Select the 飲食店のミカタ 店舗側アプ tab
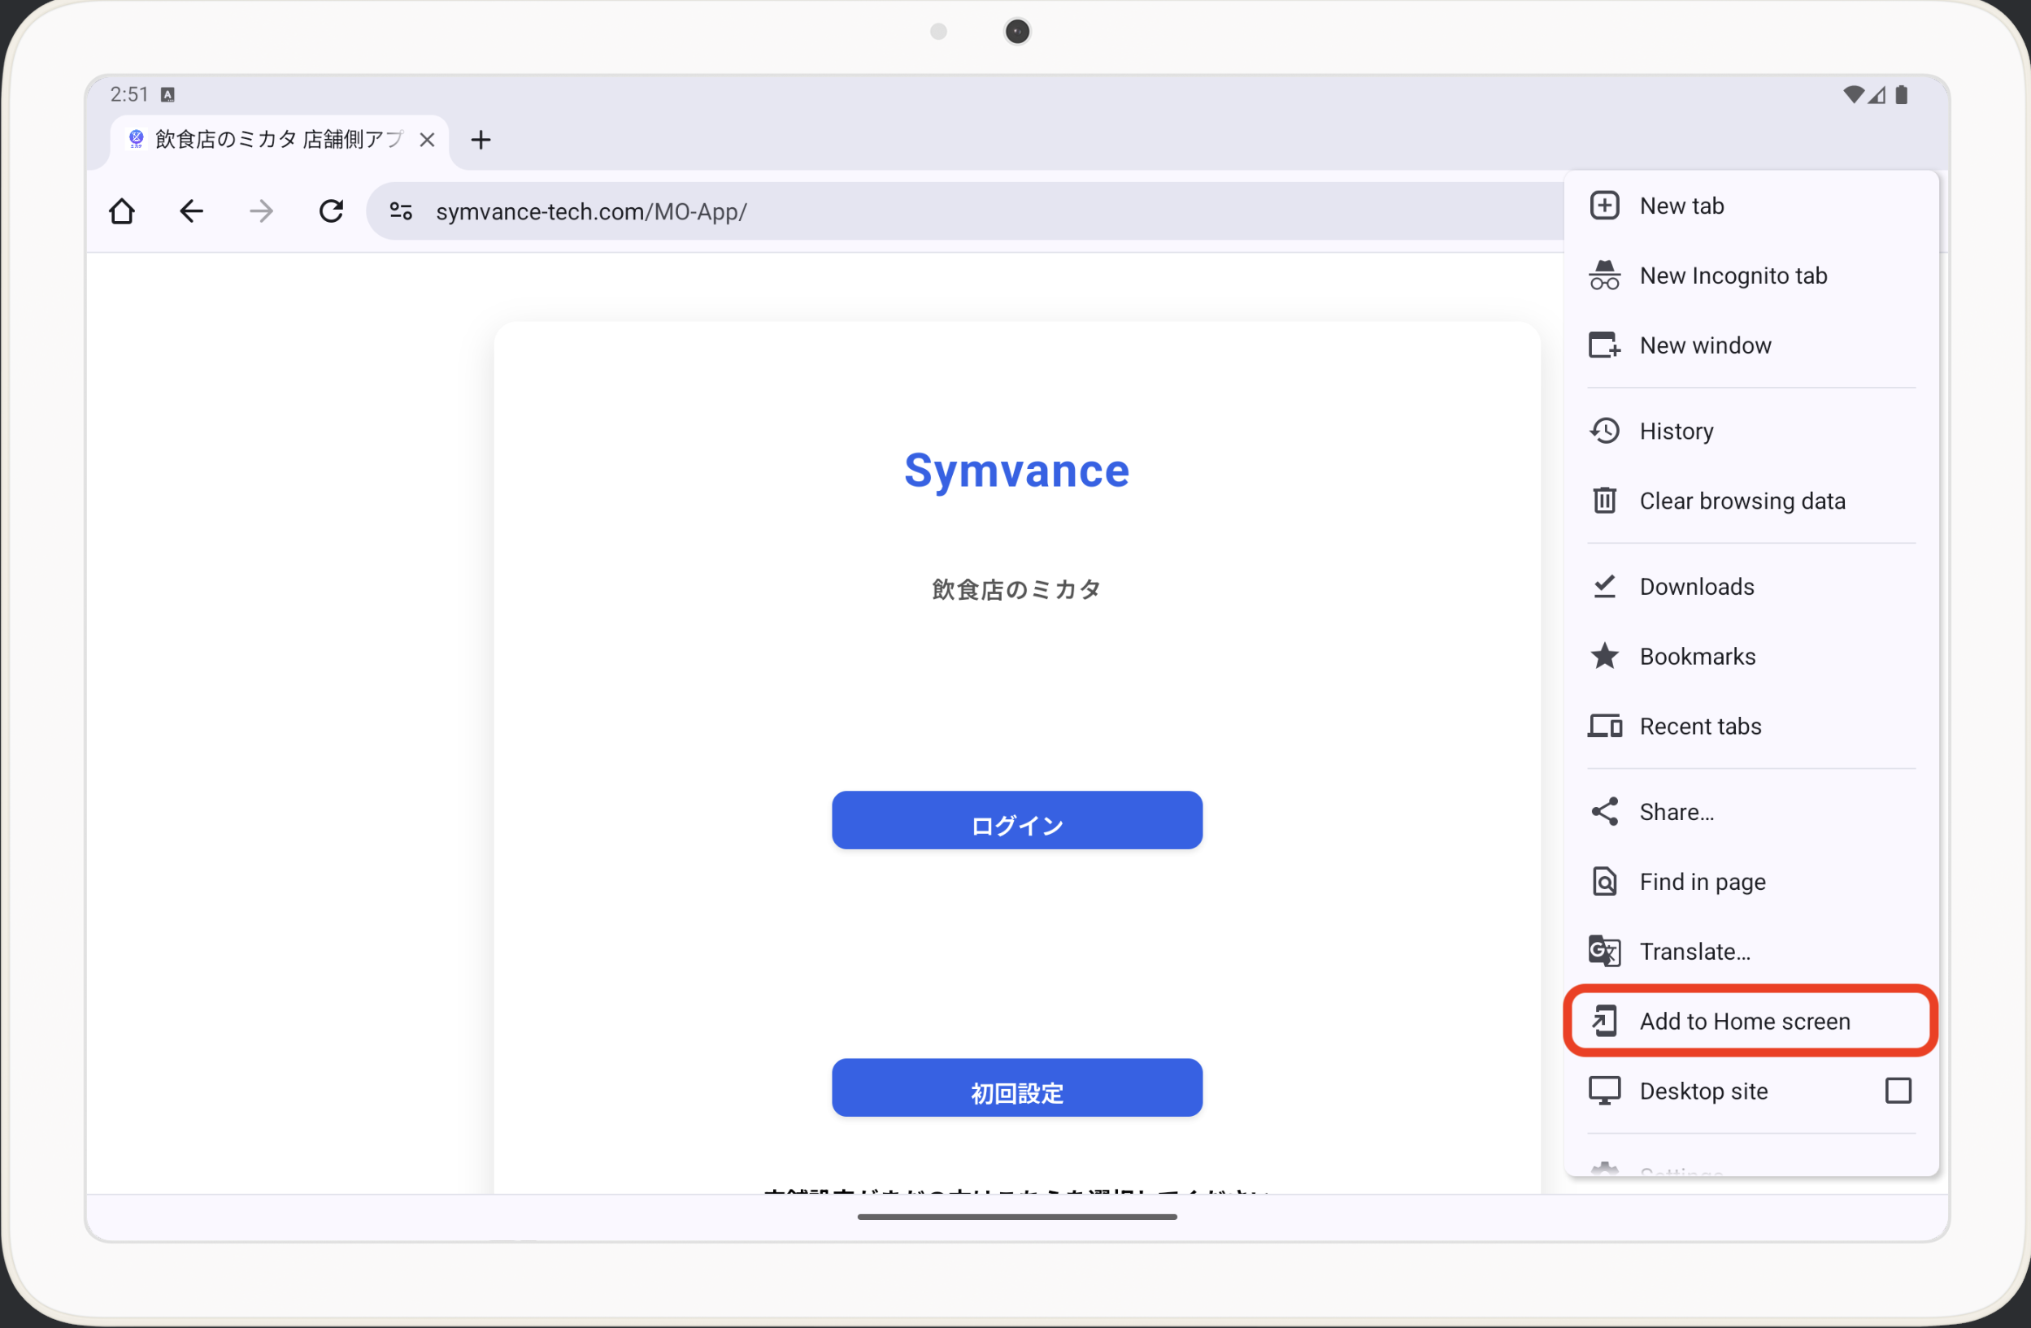The image size is (2031, 1328). (279, 140)
